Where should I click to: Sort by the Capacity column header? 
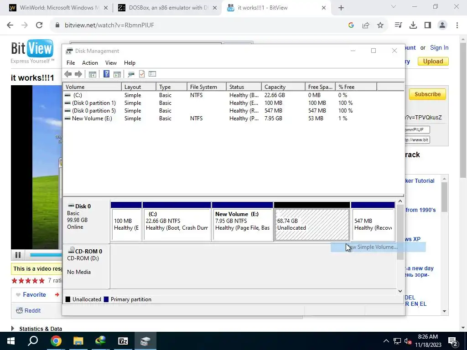coord(283,87)
